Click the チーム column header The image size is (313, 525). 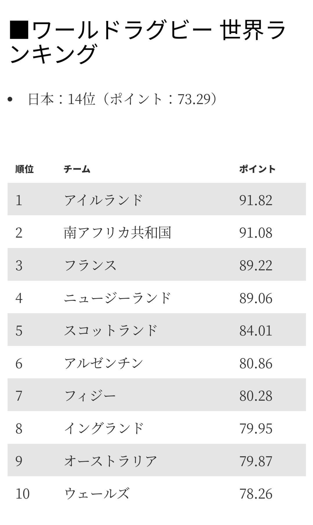point(77,169)
